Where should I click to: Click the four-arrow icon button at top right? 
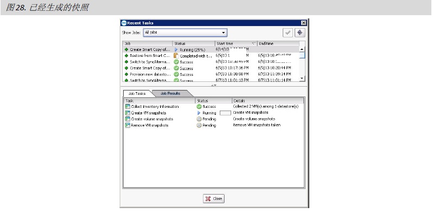coord(300,33)
